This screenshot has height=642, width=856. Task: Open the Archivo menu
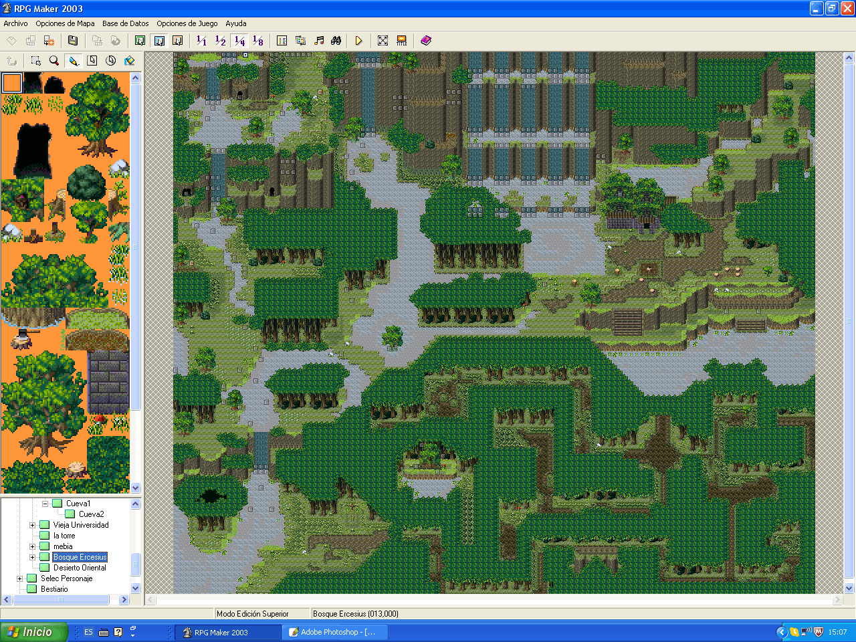pos(16,23)
